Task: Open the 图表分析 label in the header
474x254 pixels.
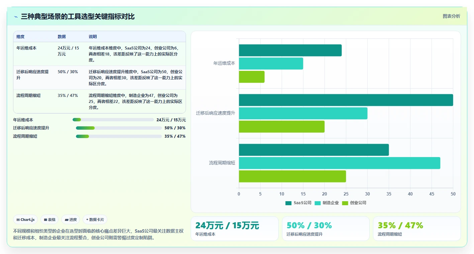Action: point(451,16)
